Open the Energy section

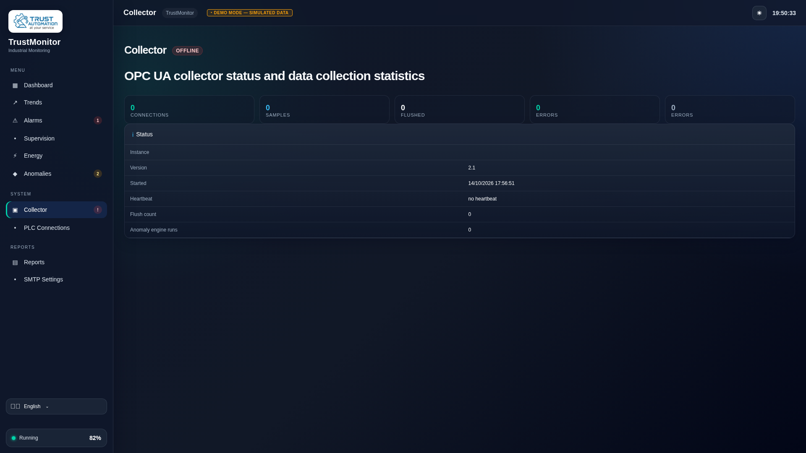click(56, 156)
